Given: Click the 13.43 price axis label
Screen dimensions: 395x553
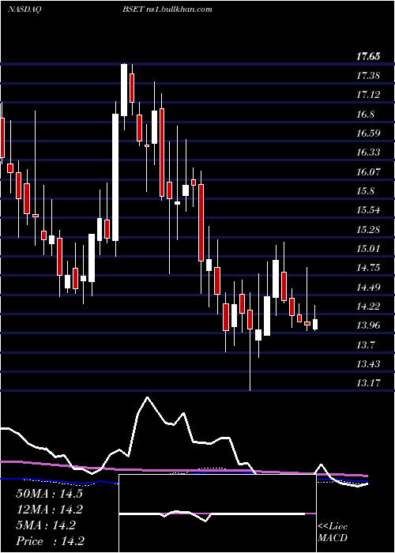Looking at the screenshot, I should click(x=369, y=363).
